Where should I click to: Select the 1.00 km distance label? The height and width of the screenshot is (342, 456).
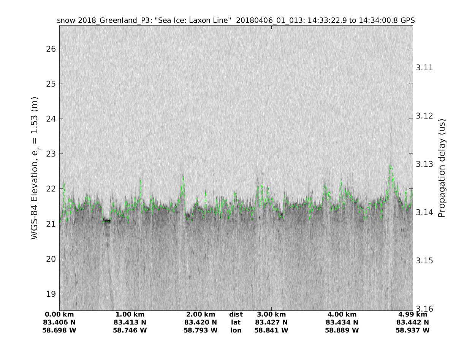(x=130, y=315)
